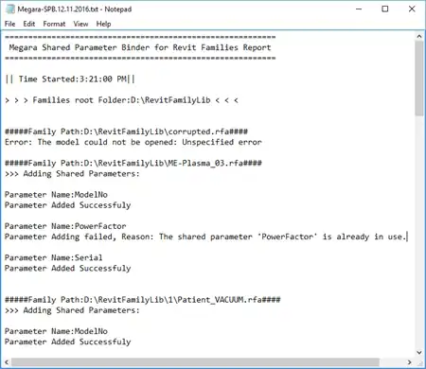Click the 'Families root Folder:D:\RevitFamilyLib' line
The width and height of the screenshot is (426, 369).
pyautogui.click(x=121, y=100)
